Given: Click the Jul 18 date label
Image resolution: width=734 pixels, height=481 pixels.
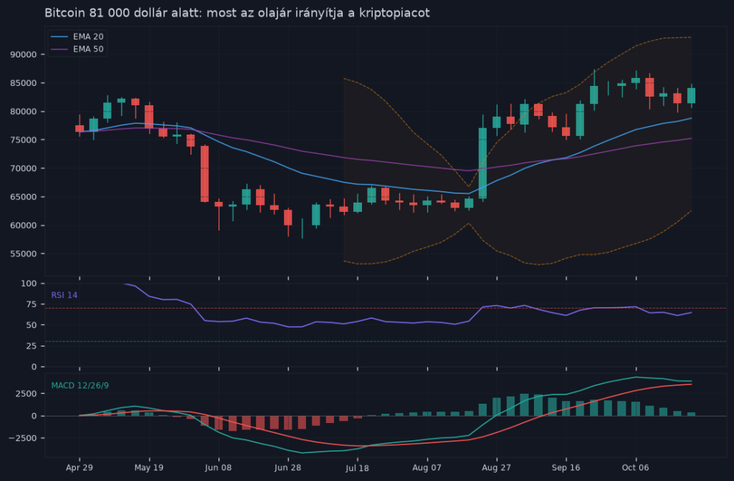Looking at the screenshot, I should tap(357, 467).
